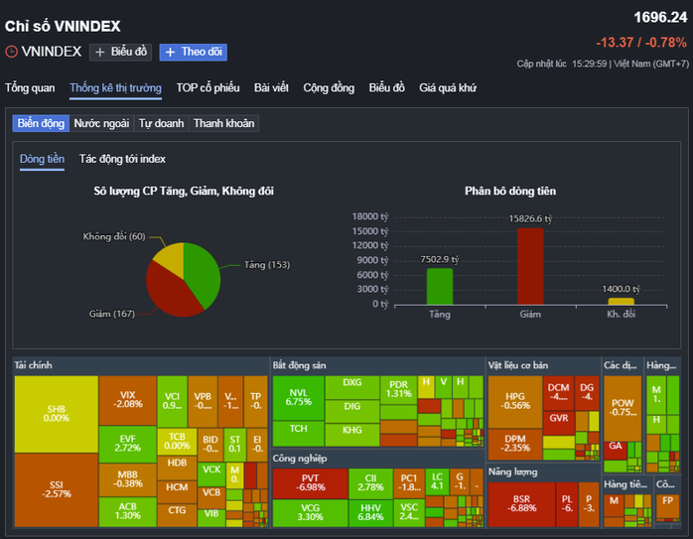The image size is (693, 539).
Task: Click the red Giảm bar in chart
Action: (530, 265)
